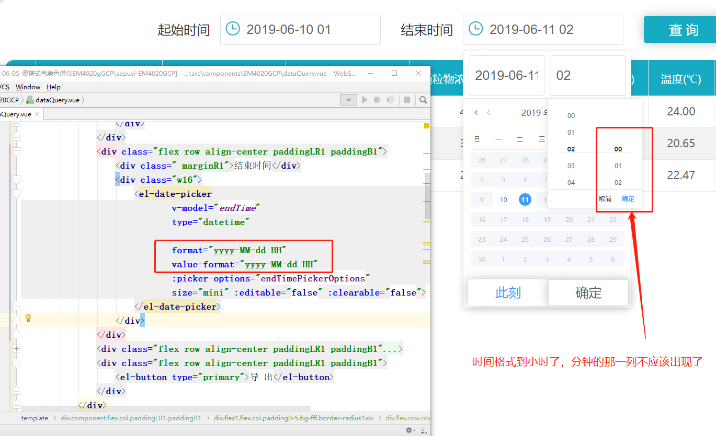Click the Run with Coverage icon
This screenshot has height=436, width=716.
(390, 99)
